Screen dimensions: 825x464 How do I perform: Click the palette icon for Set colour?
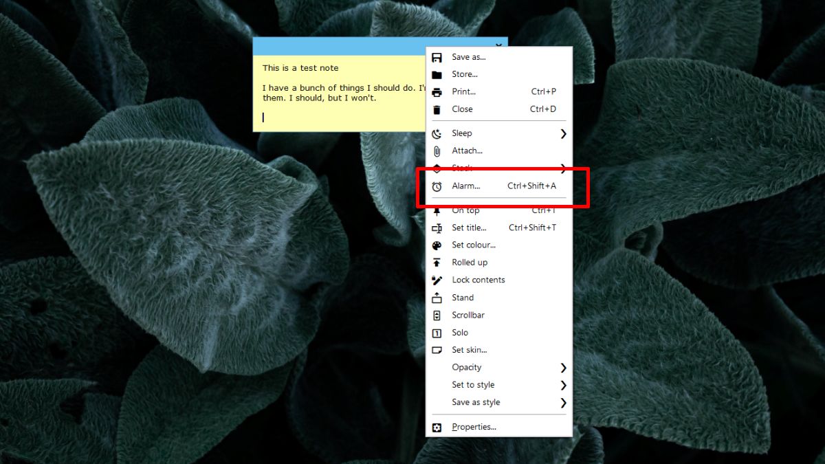coord(437,245)
